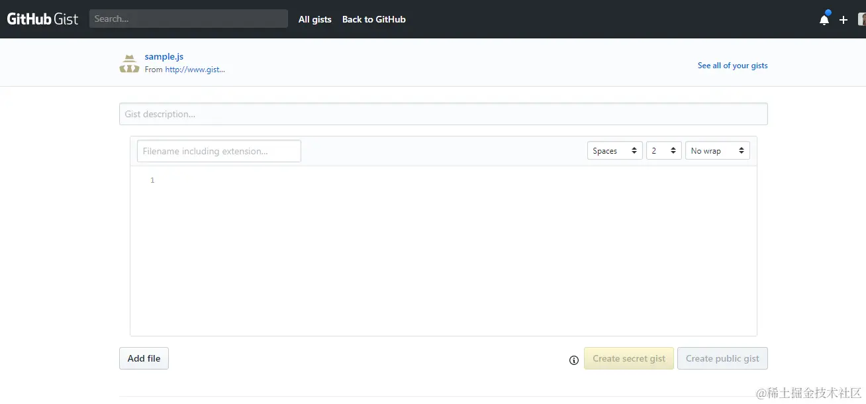Open the http://www.gist source link
Viewport: 866px width, 404px height.
click(195, 69)
